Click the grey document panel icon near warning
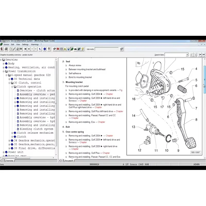Image resolution: width=206 pixels, height=206 pixels. point(62,49)
